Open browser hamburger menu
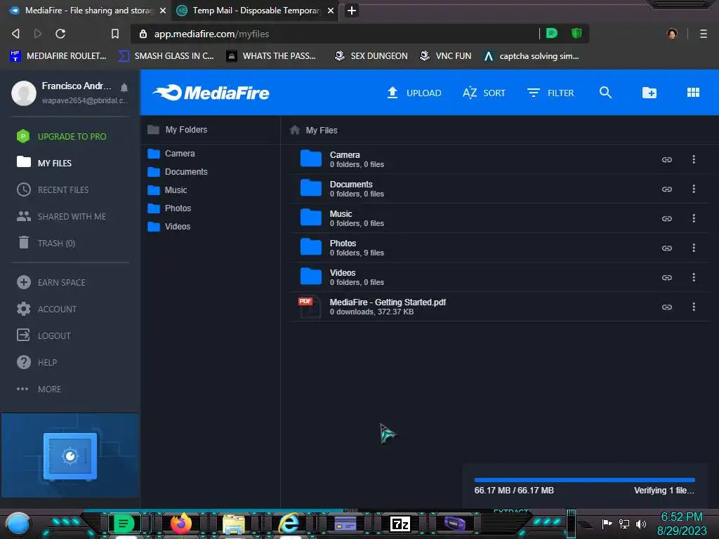 (703, 34)
